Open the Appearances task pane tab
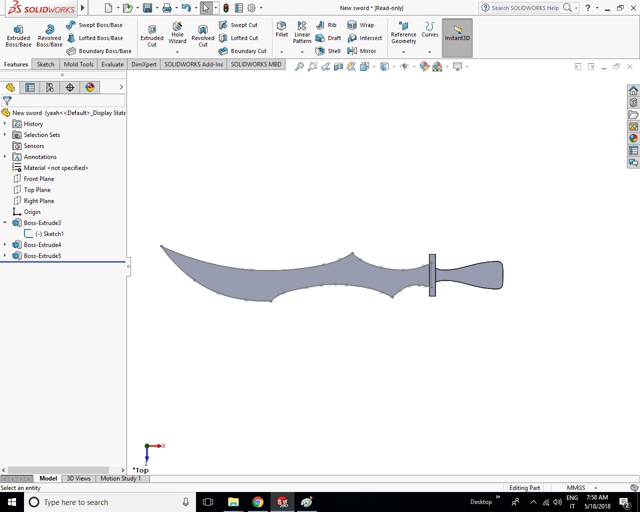The height and width of the screenshot is (512, 640). pos(633,138)
